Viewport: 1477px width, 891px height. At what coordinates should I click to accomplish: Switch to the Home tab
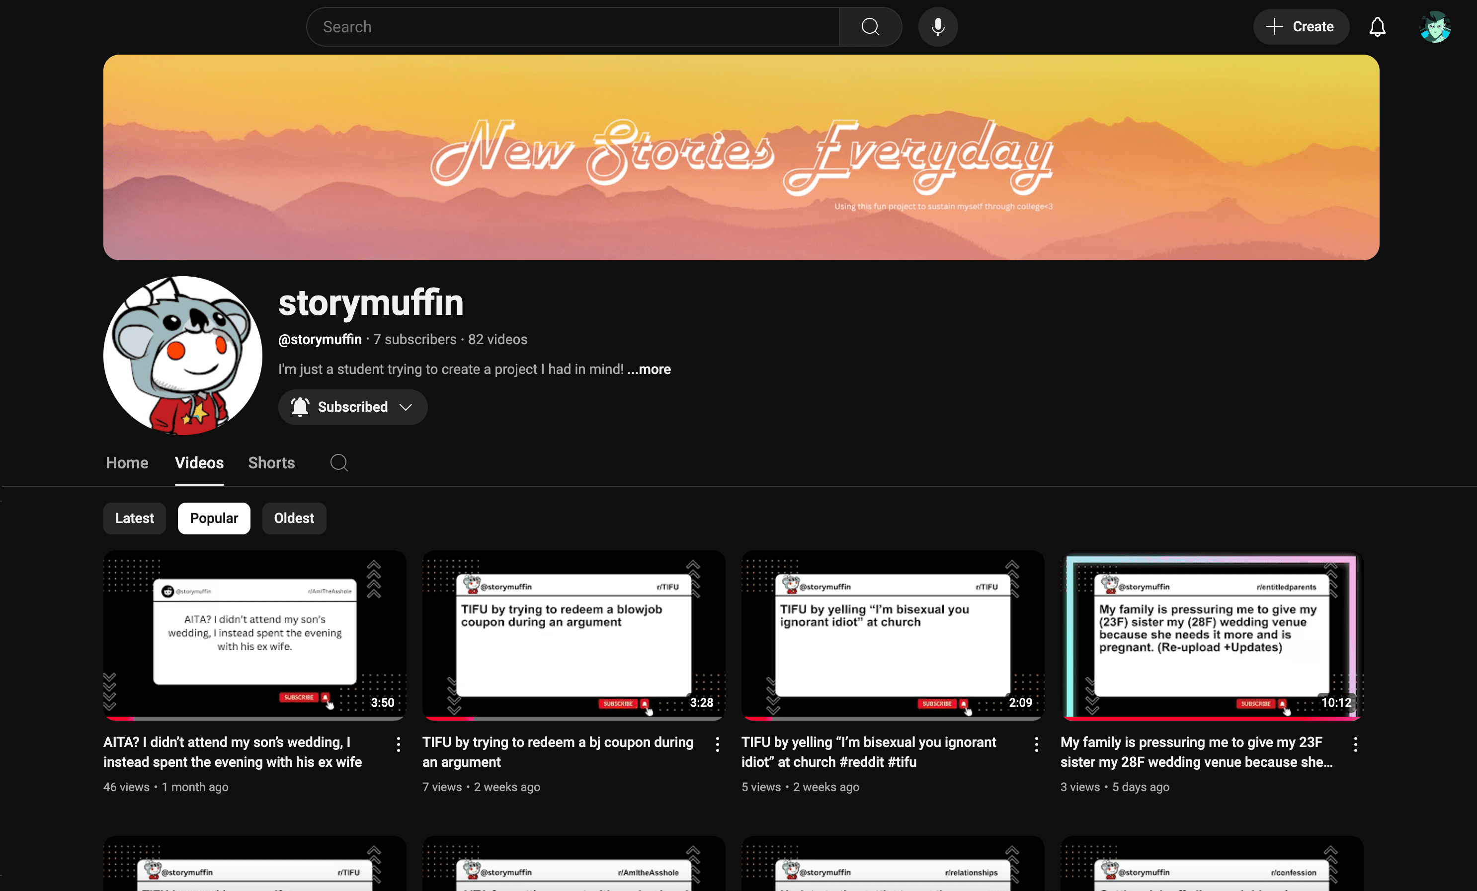tap(127, 462)
